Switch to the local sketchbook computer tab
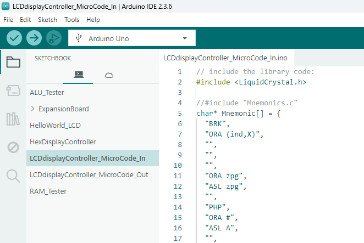Image resolution: width=364 pixels, height=243 pixels. [x=79, y=75]
